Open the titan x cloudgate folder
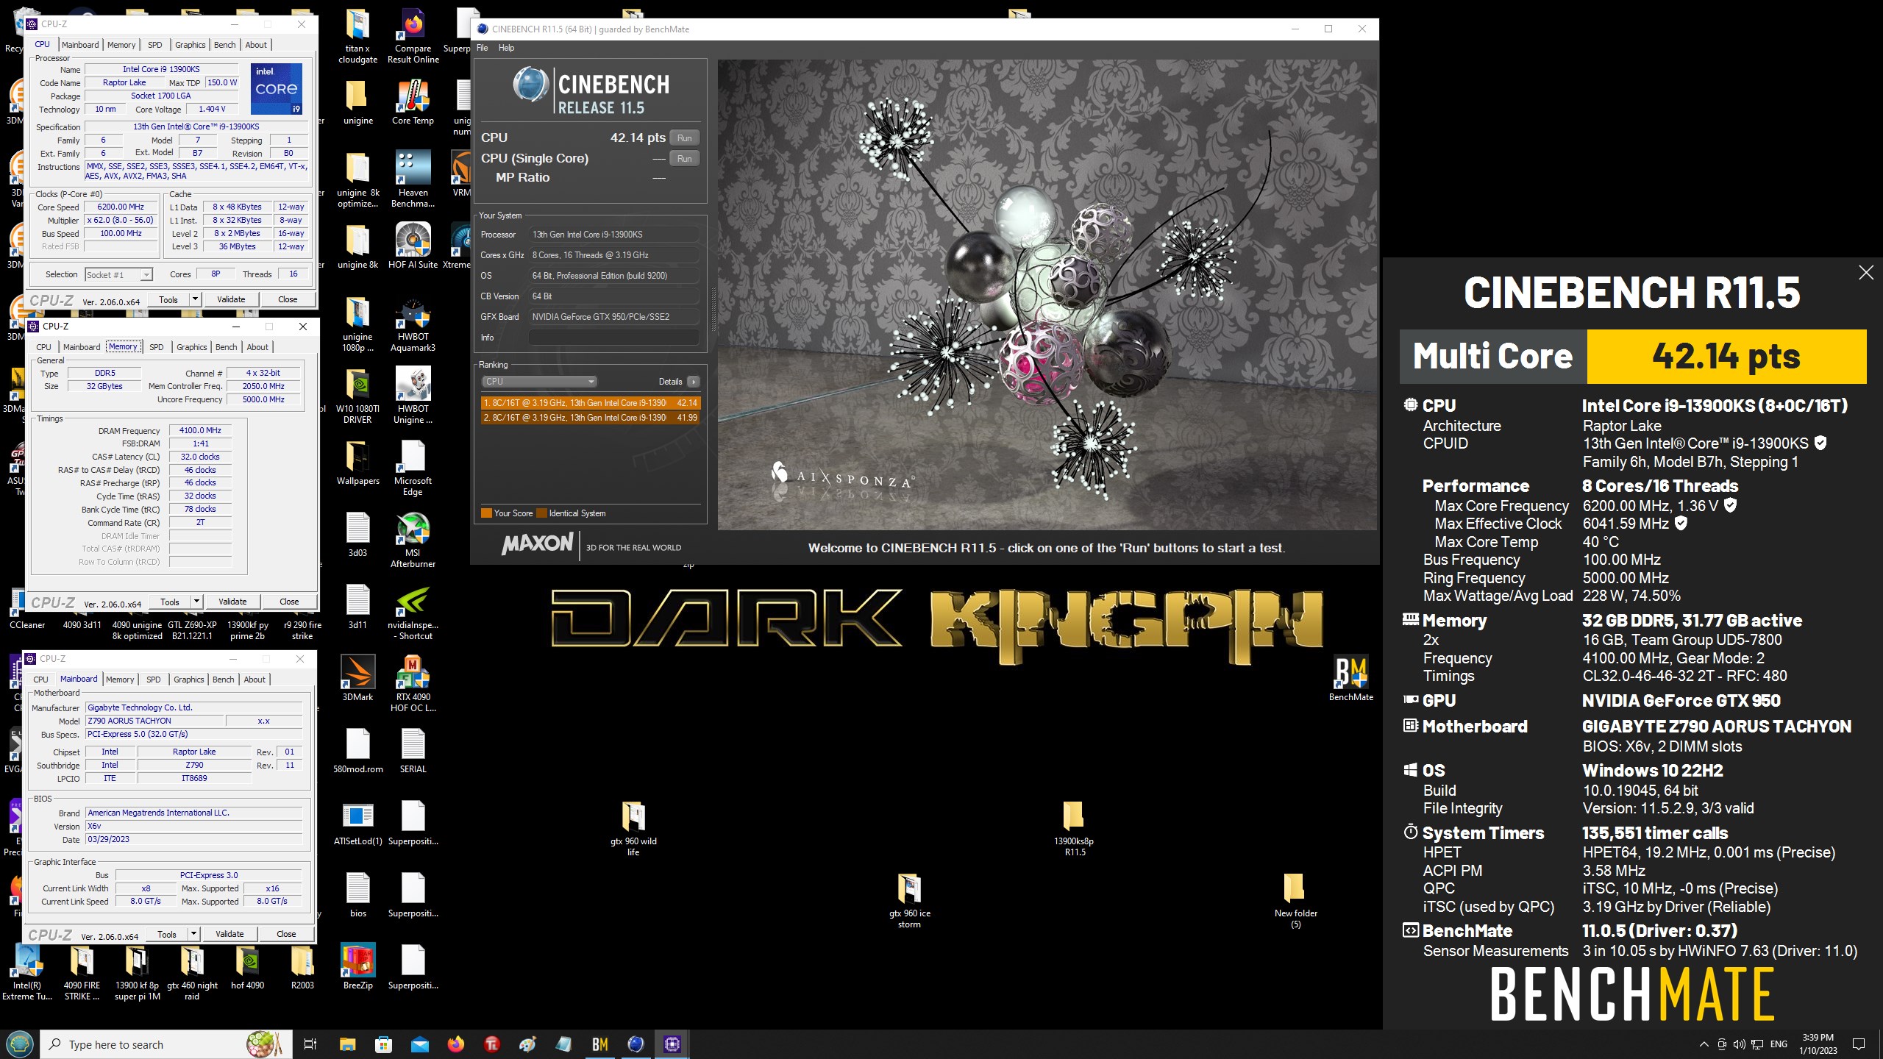 click(357, 35)
